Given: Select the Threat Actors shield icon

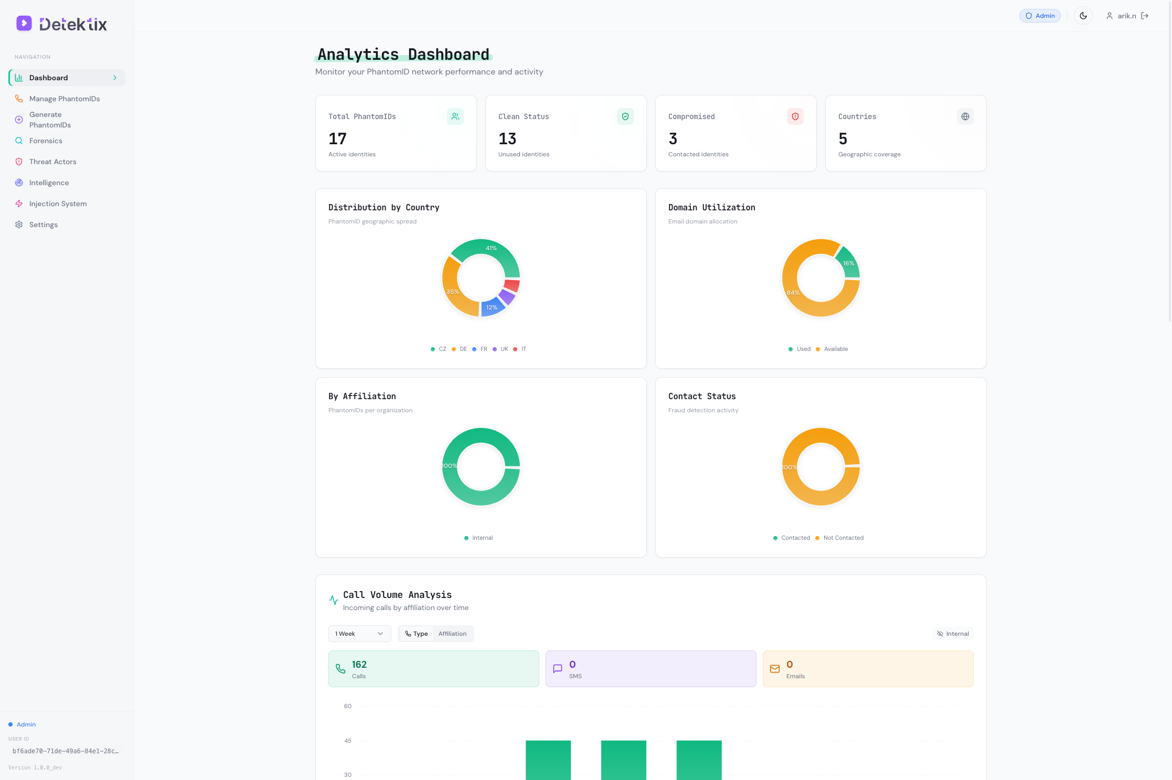Looking at the screenshot, I should pyautogui.click(x=19, y=162).
